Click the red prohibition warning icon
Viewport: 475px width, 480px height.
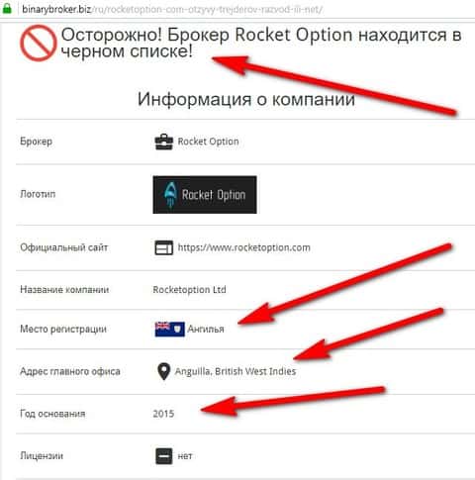coord(39,44)
